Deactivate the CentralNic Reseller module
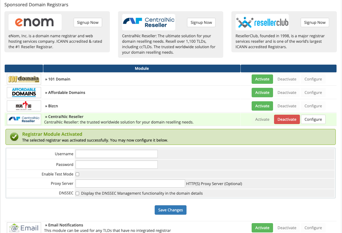Viewport: 342px width, 233px height. point(287,120)
